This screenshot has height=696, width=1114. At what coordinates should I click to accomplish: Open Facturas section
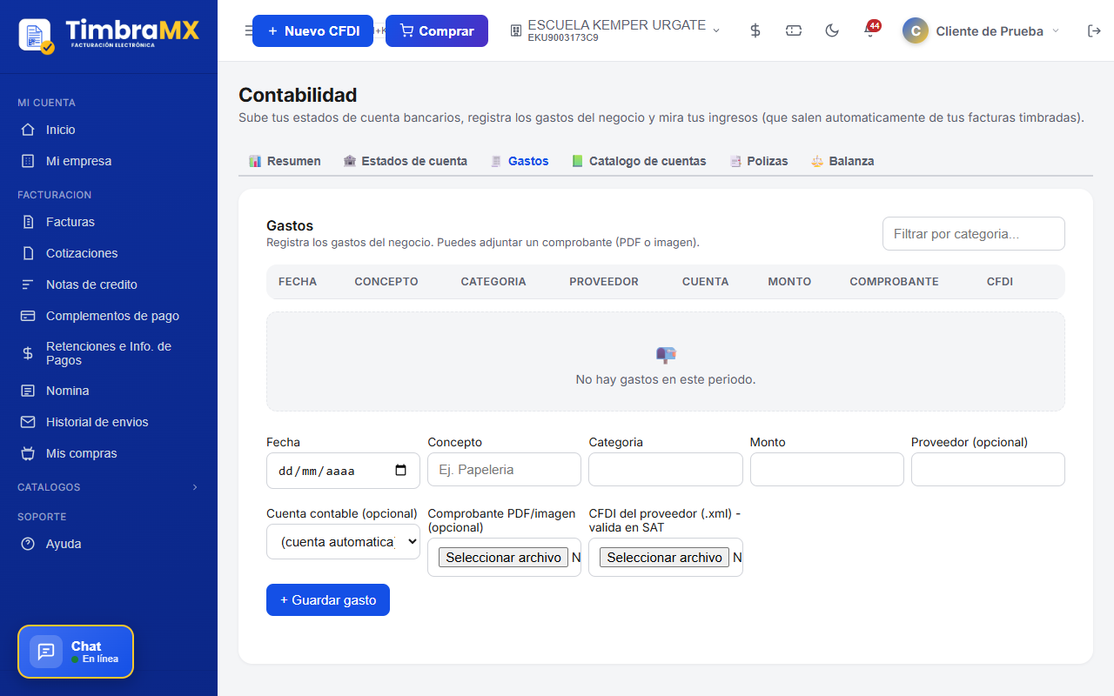click(109, 222)
